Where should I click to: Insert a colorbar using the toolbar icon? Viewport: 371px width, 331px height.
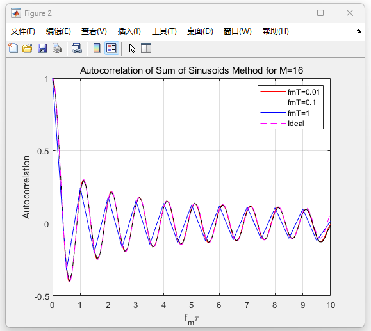[97, 48]
